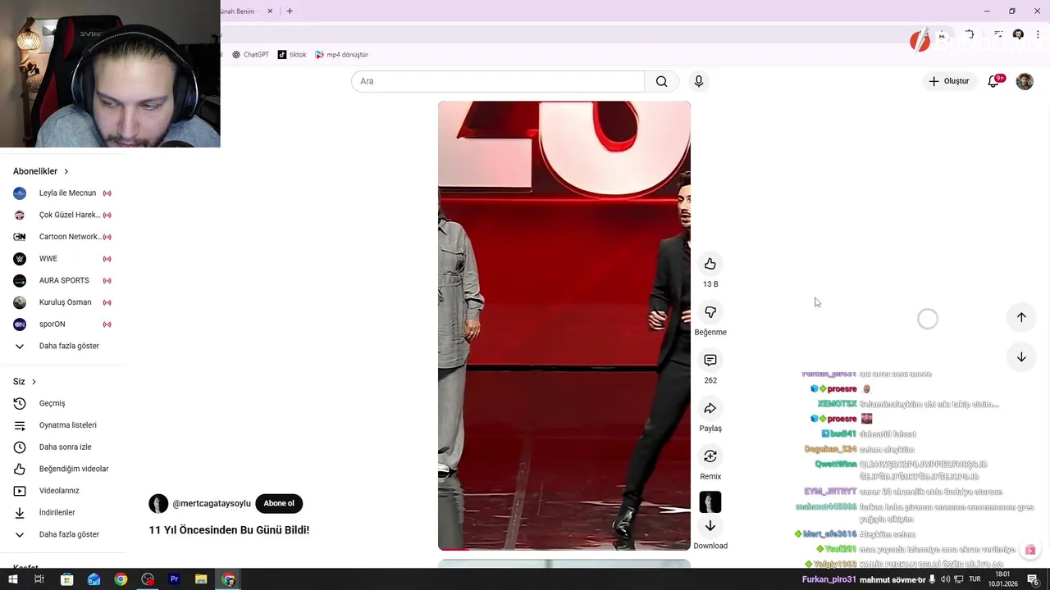
Task: Open AURA SPORTS subscription
Action: coord(62,280)
